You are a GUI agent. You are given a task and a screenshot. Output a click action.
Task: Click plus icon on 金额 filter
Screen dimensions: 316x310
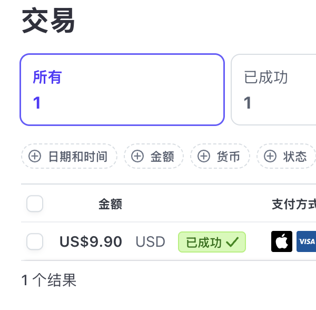137,156
